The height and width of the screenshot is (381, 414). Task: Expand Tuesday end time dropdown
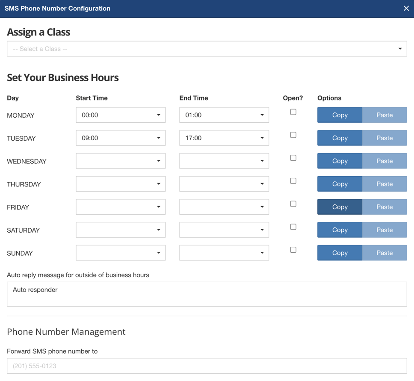pos(224,138)
